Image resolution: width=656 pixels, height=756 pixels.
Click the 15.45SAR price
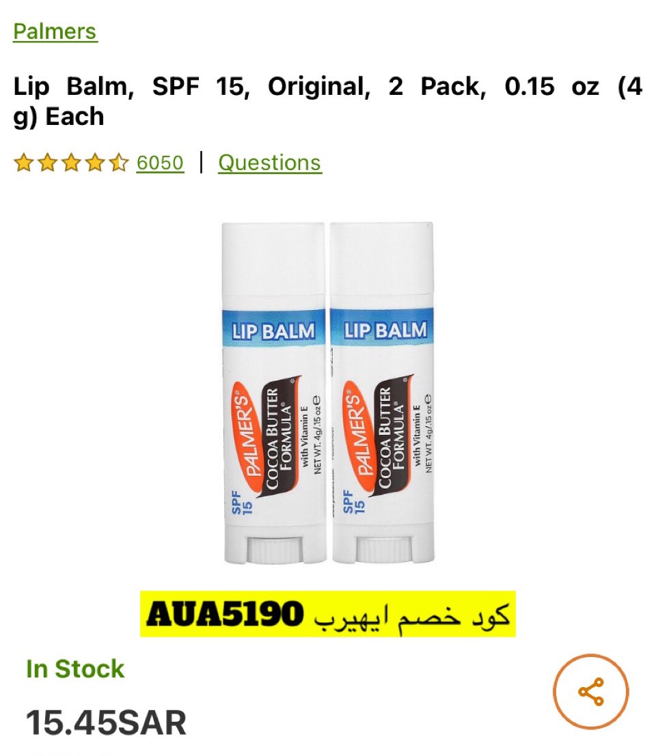(106, 723)
